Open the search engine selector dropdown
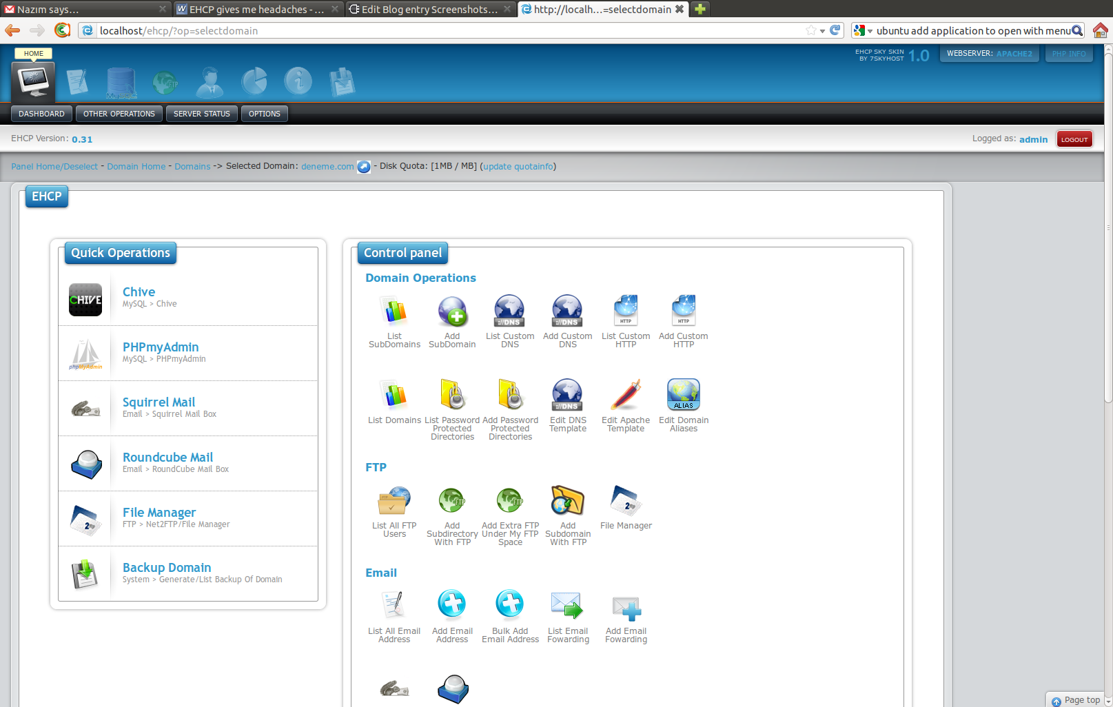Image resolution: width=1113 pixels, height=707 pixels. pos(868,30)
